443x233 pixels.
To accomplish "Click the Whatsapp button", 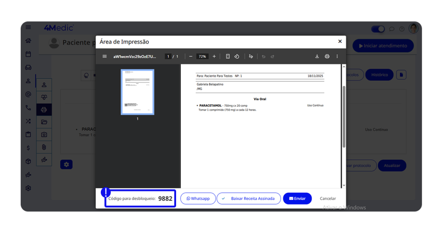I will 198,198.
